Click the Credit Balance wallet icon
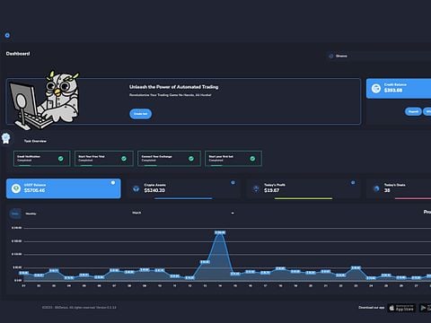Viewport: 431px width, 323px height. pyautogui.click(x=376, y=88)
